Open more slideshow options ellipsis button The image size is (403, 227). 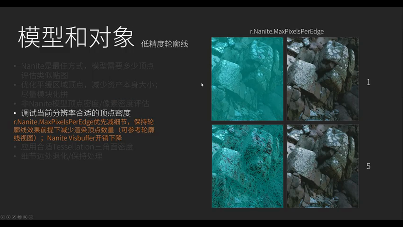pyautogui.click(x=31, y=217)
